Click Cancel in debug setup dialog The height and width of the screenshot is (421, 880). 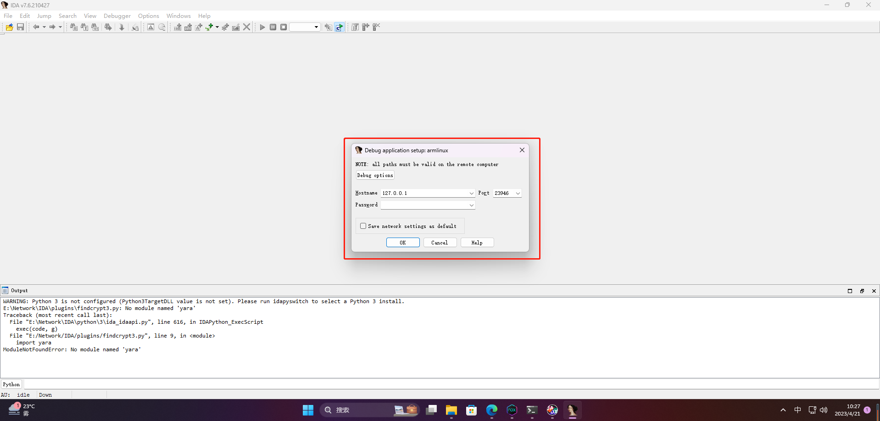(x=440, y=243)
